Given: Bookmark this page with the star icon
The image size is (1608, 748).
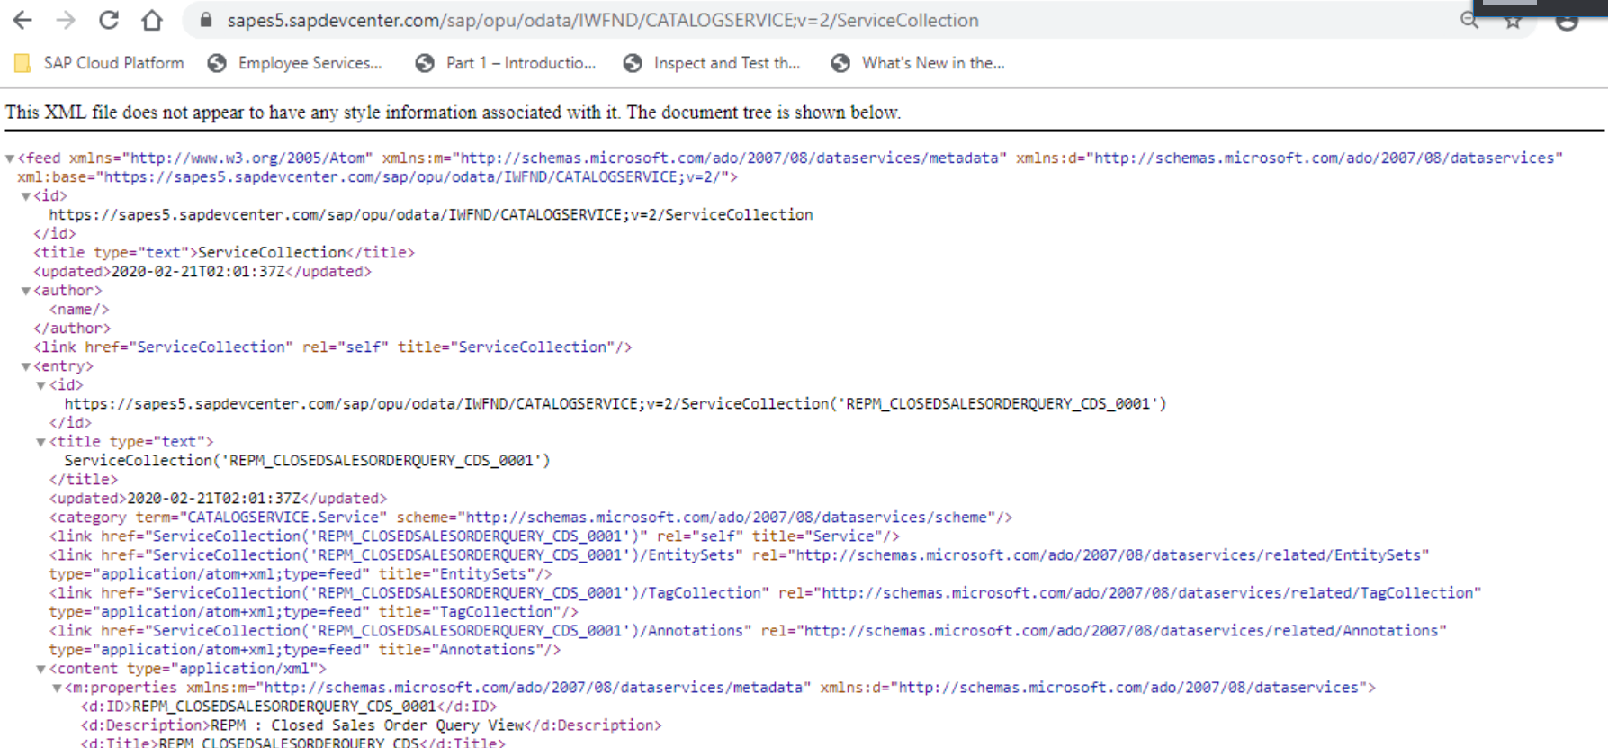Looking at the screenshot, I should (x=1513, y=21).
